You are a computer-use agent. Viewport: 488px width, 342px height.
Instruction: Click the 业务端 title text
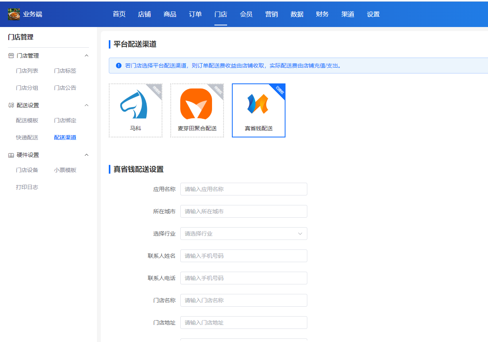33,14
